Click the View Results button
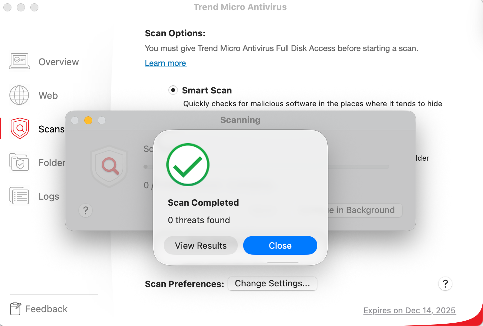 click(201, 245)
